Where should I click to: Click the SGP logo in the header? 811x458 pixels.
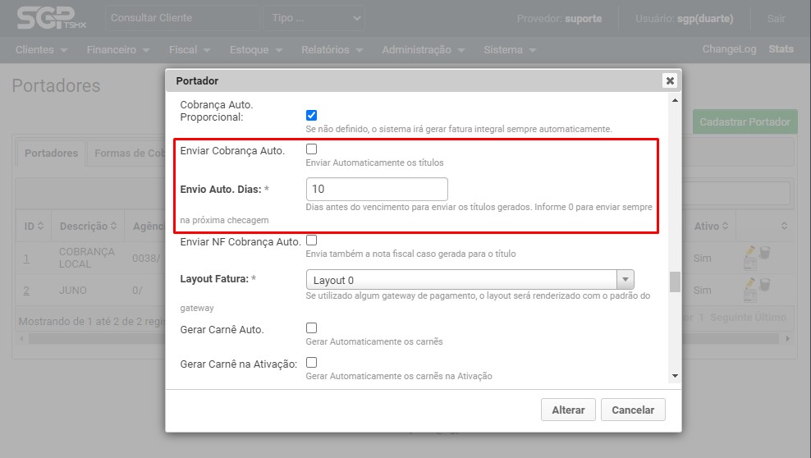[46, 17]
